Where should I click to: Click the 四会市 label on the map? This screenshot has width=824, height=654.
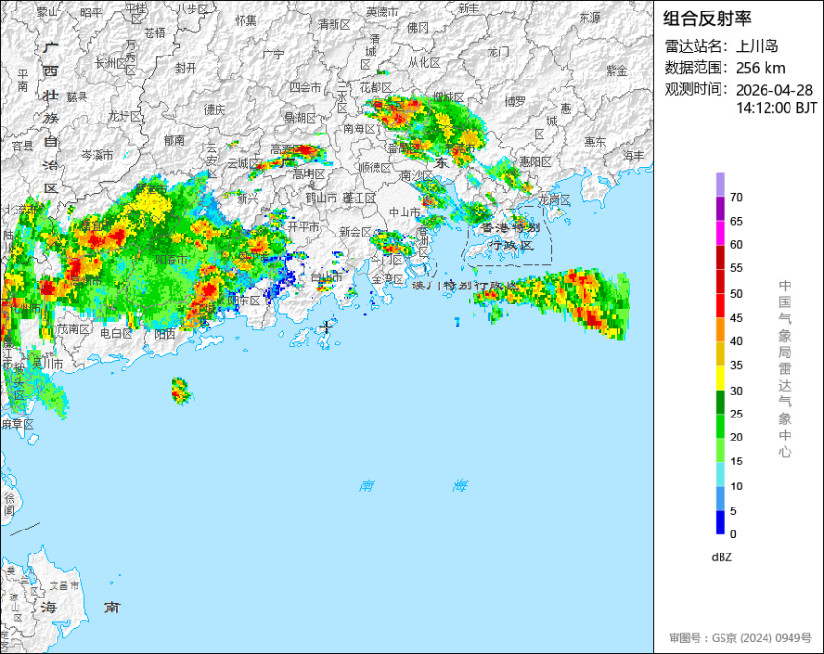(306, 87)
